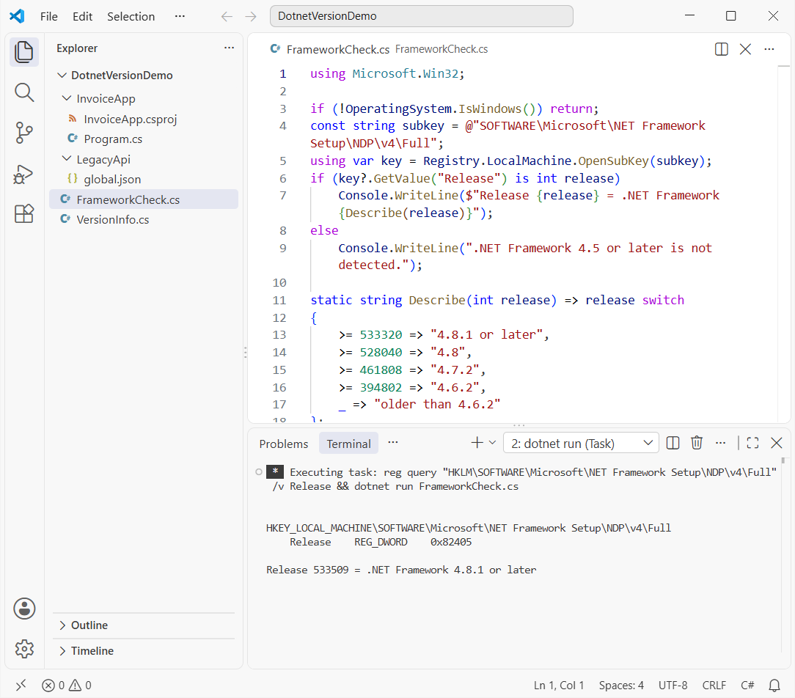Screen dimensions: 795x698
Task: Open the title bar overflow menu ellipsis
Action: (x=180, y=16)
